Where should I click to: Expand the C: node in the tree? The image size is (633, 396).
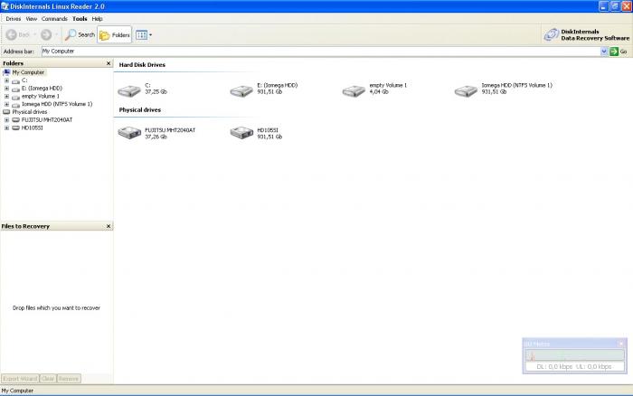click(6, 80)
